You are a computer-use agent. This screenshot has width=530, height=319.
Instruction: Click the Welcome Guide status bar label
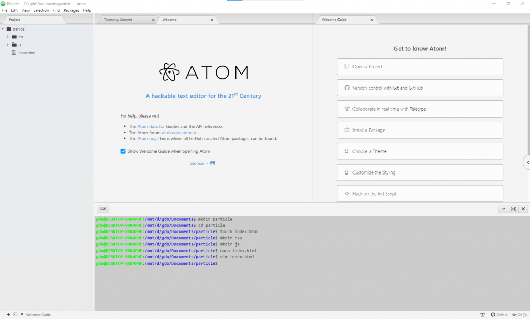[38, 315]
